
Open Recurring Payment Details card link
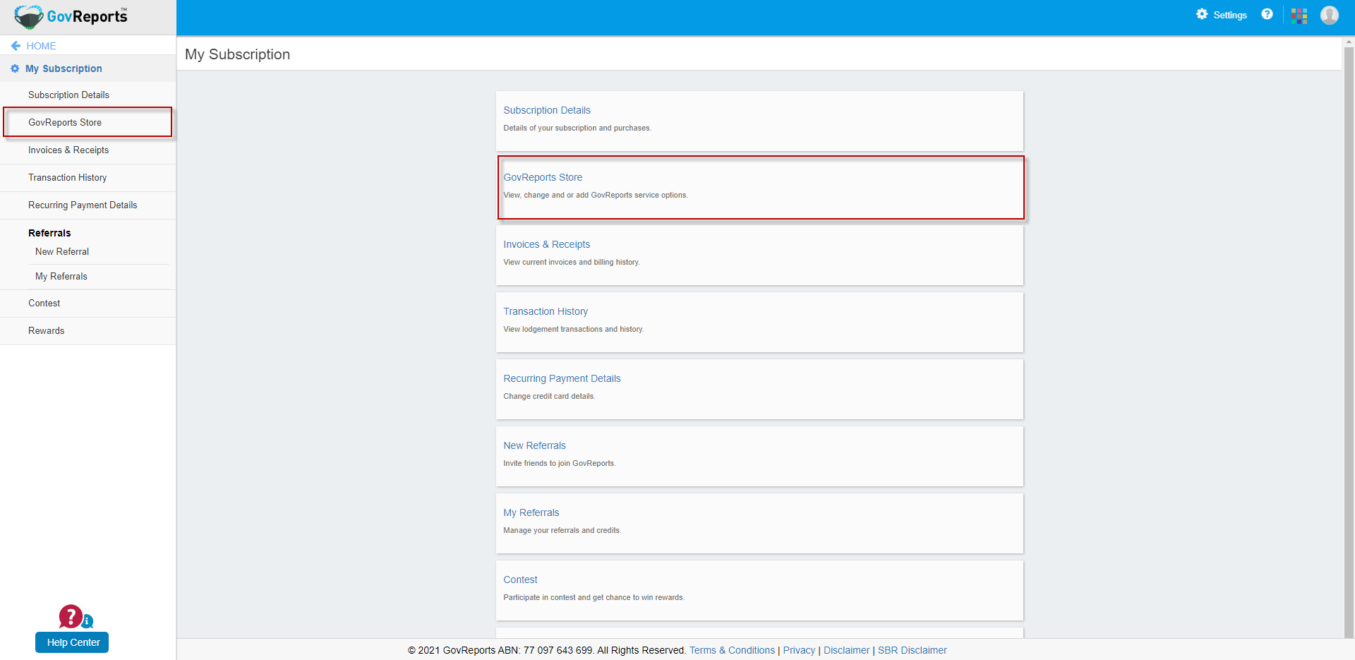click(x=562, y=378)
